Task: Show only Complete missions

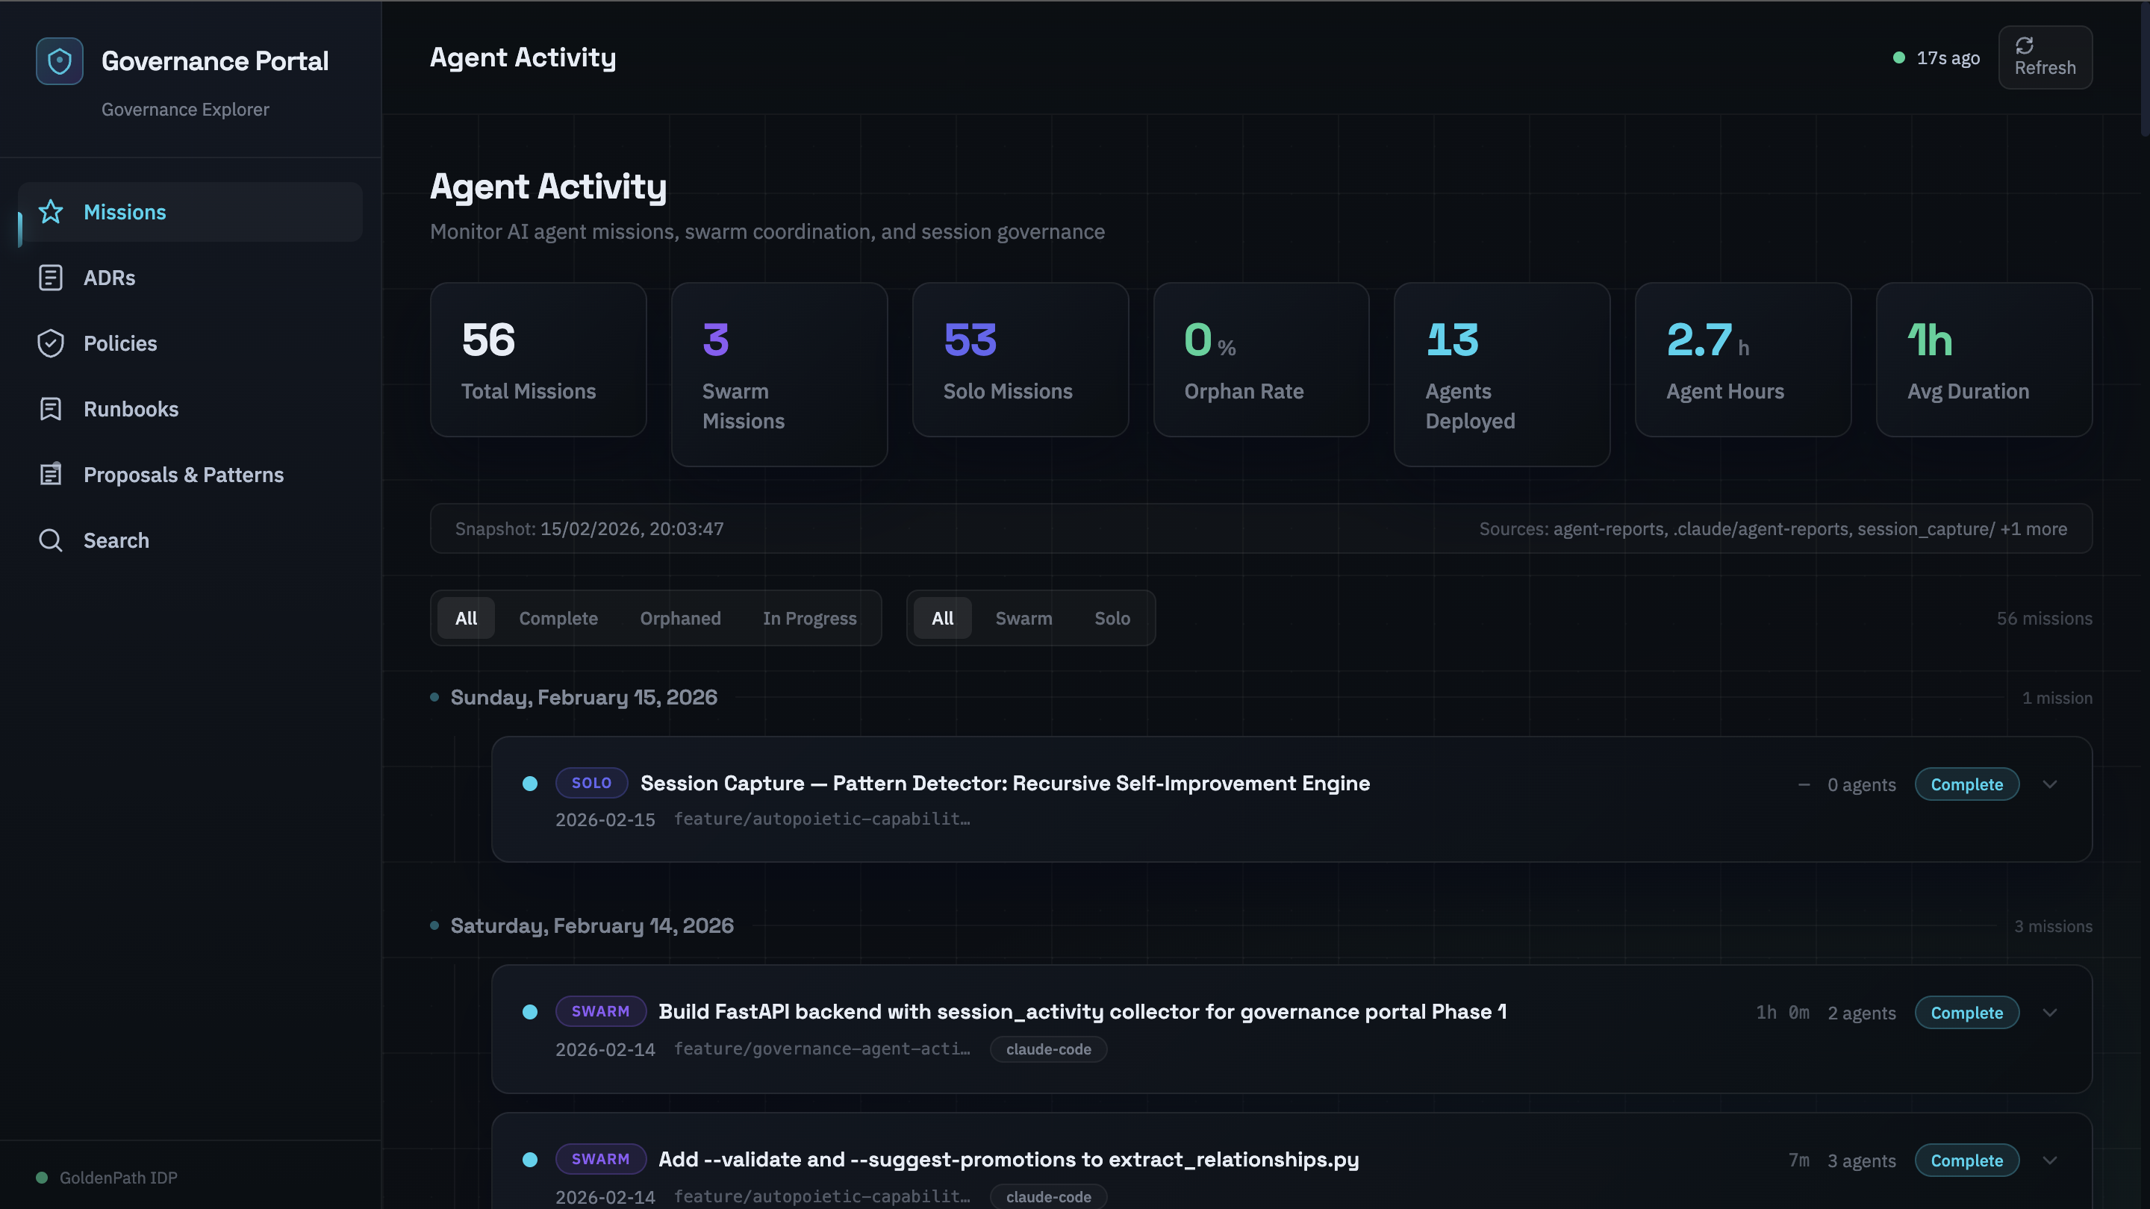Action: pos(558,618)
